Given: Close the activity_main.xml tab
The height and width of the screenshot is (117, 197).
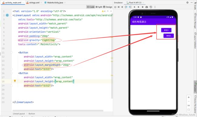Looking at the screenshot, I should tap(23, 3).
